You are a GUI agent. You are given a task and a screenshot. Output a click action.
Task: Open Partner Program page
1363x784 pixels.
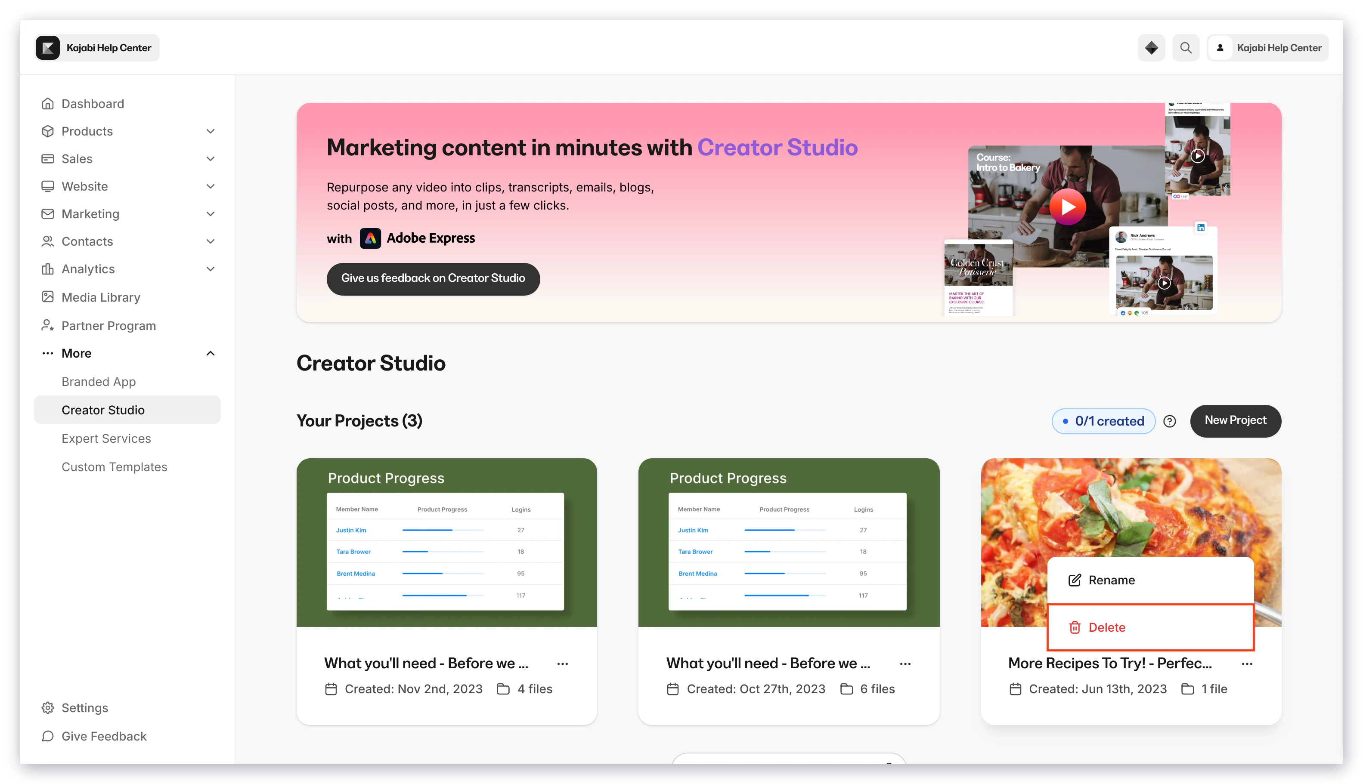(x=109, y=325)
